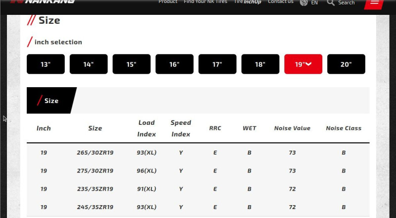
Task: Click the RRC column header
Action: [215, 128]
